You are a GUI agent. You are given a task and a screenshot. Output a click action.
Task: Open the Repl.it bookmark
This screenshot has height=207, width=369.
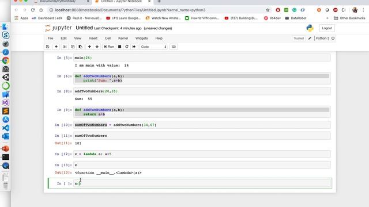[x=84, y=18]
